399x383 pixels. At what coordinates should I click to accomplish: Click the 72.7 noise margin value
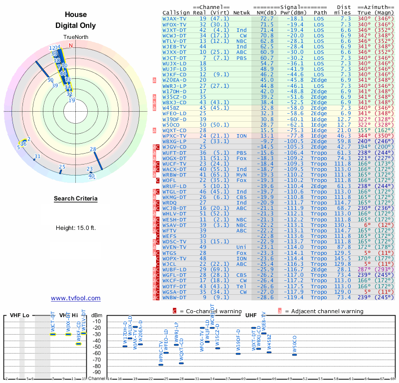click(x=267, y=19)
